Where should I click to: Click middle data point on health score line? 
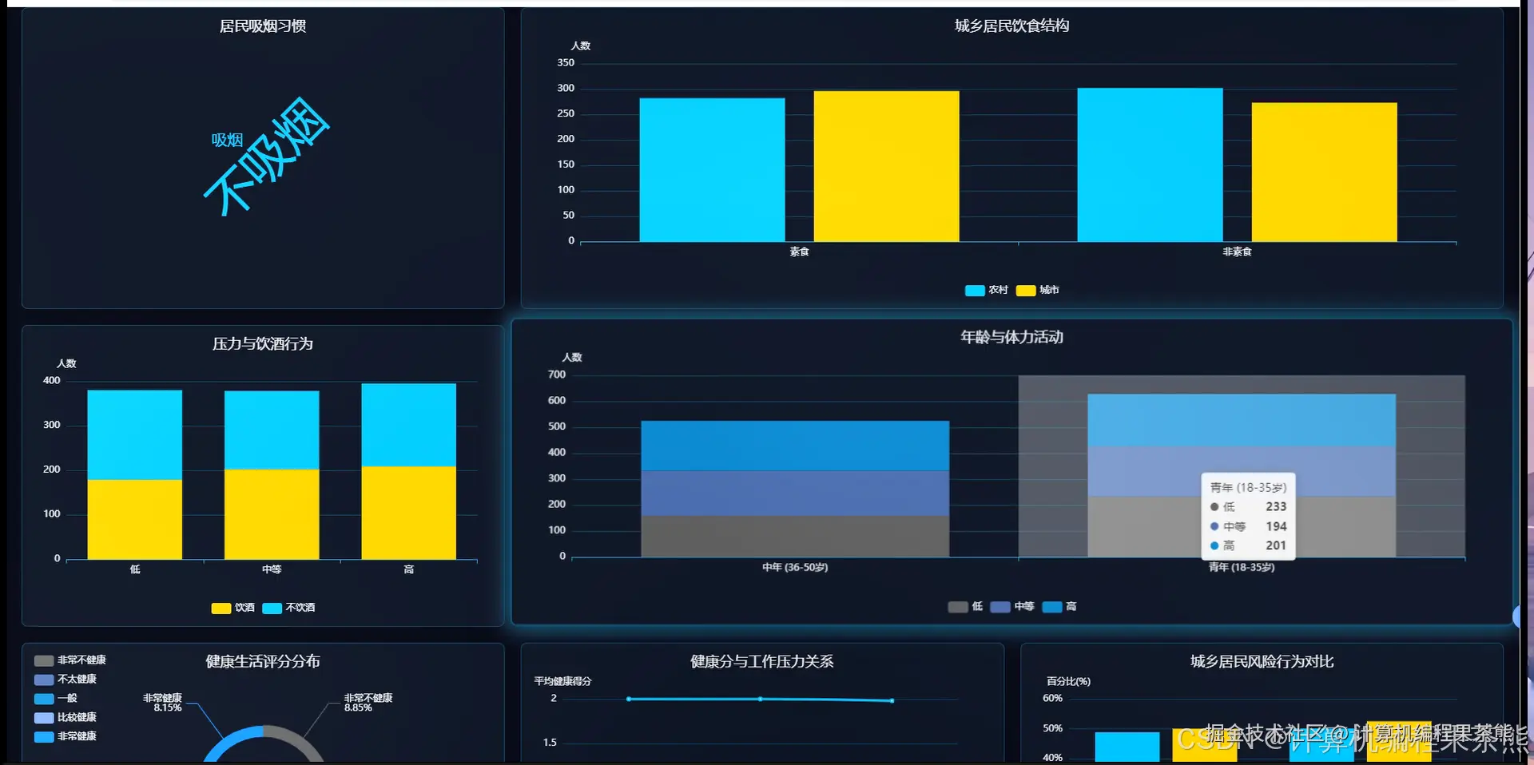click(760, 699)
